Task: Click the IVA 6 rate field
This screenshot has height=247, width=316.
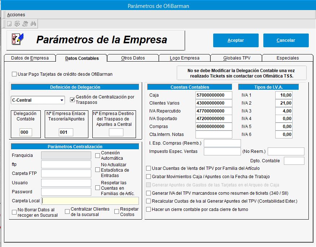Action: click(284, 134)
